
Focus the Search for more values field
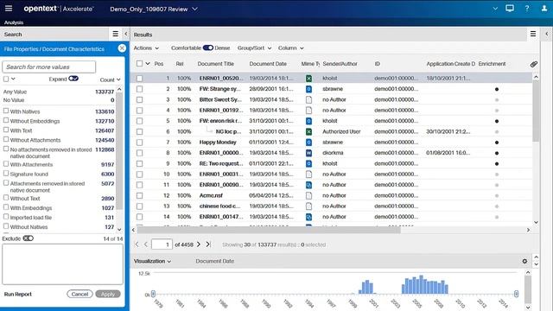[x=49, y=67]
